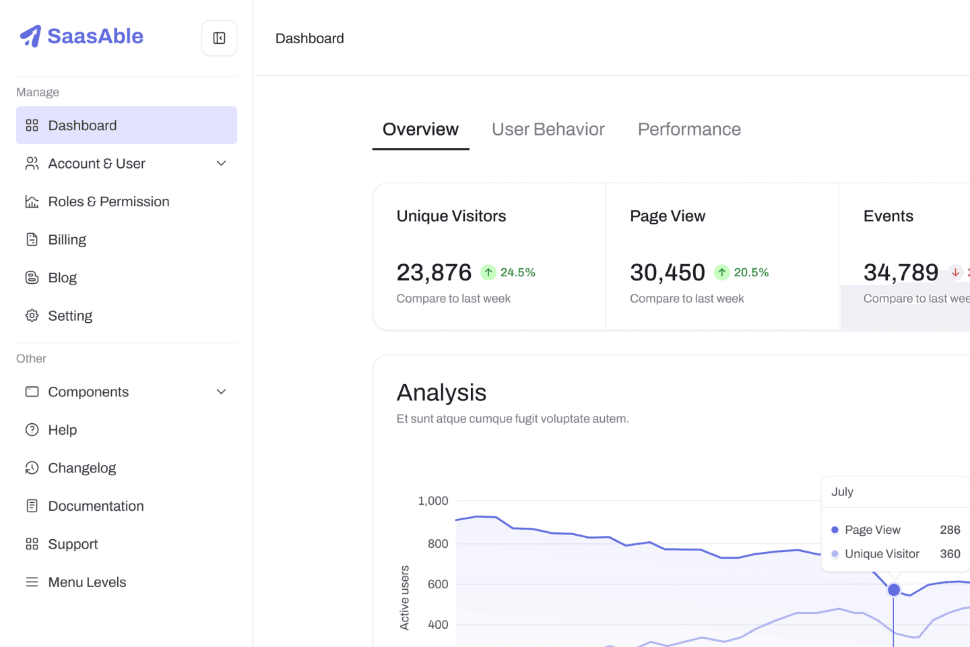Viewport: 970px width, 647px height.
Task: Open the Documentation page icon
Action: coord(32,506)
